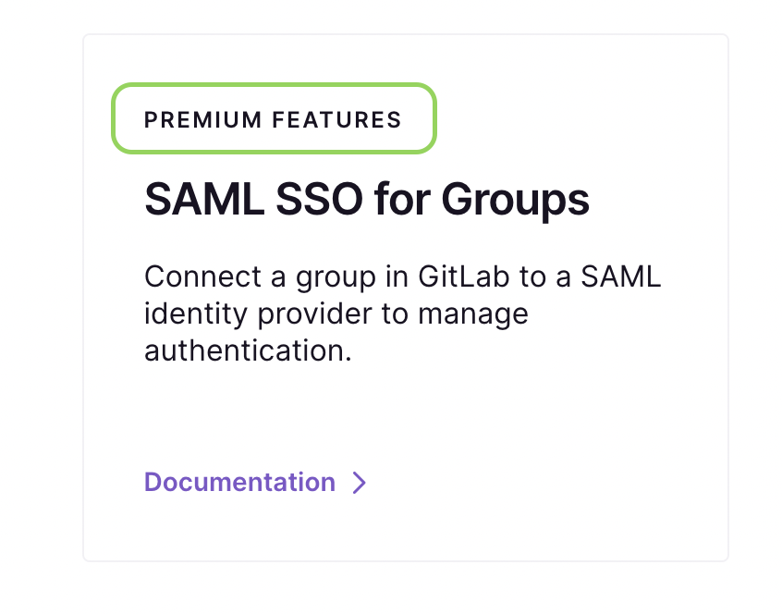Screen dimensions: 782x614
Task: Click the green outline of the premium badge
Action: 274,85
